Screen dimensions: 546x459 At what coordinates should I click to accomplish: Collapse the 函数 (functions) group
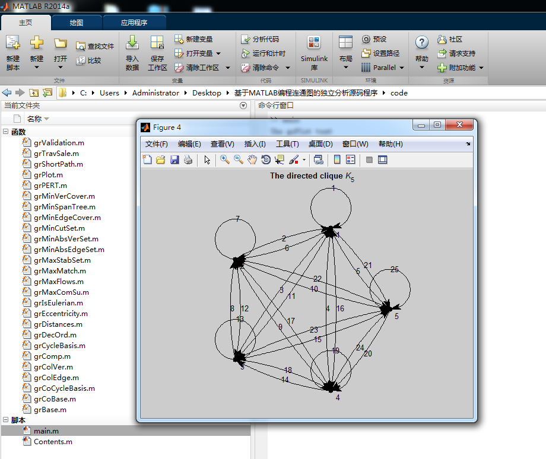[x=5, y=132]
